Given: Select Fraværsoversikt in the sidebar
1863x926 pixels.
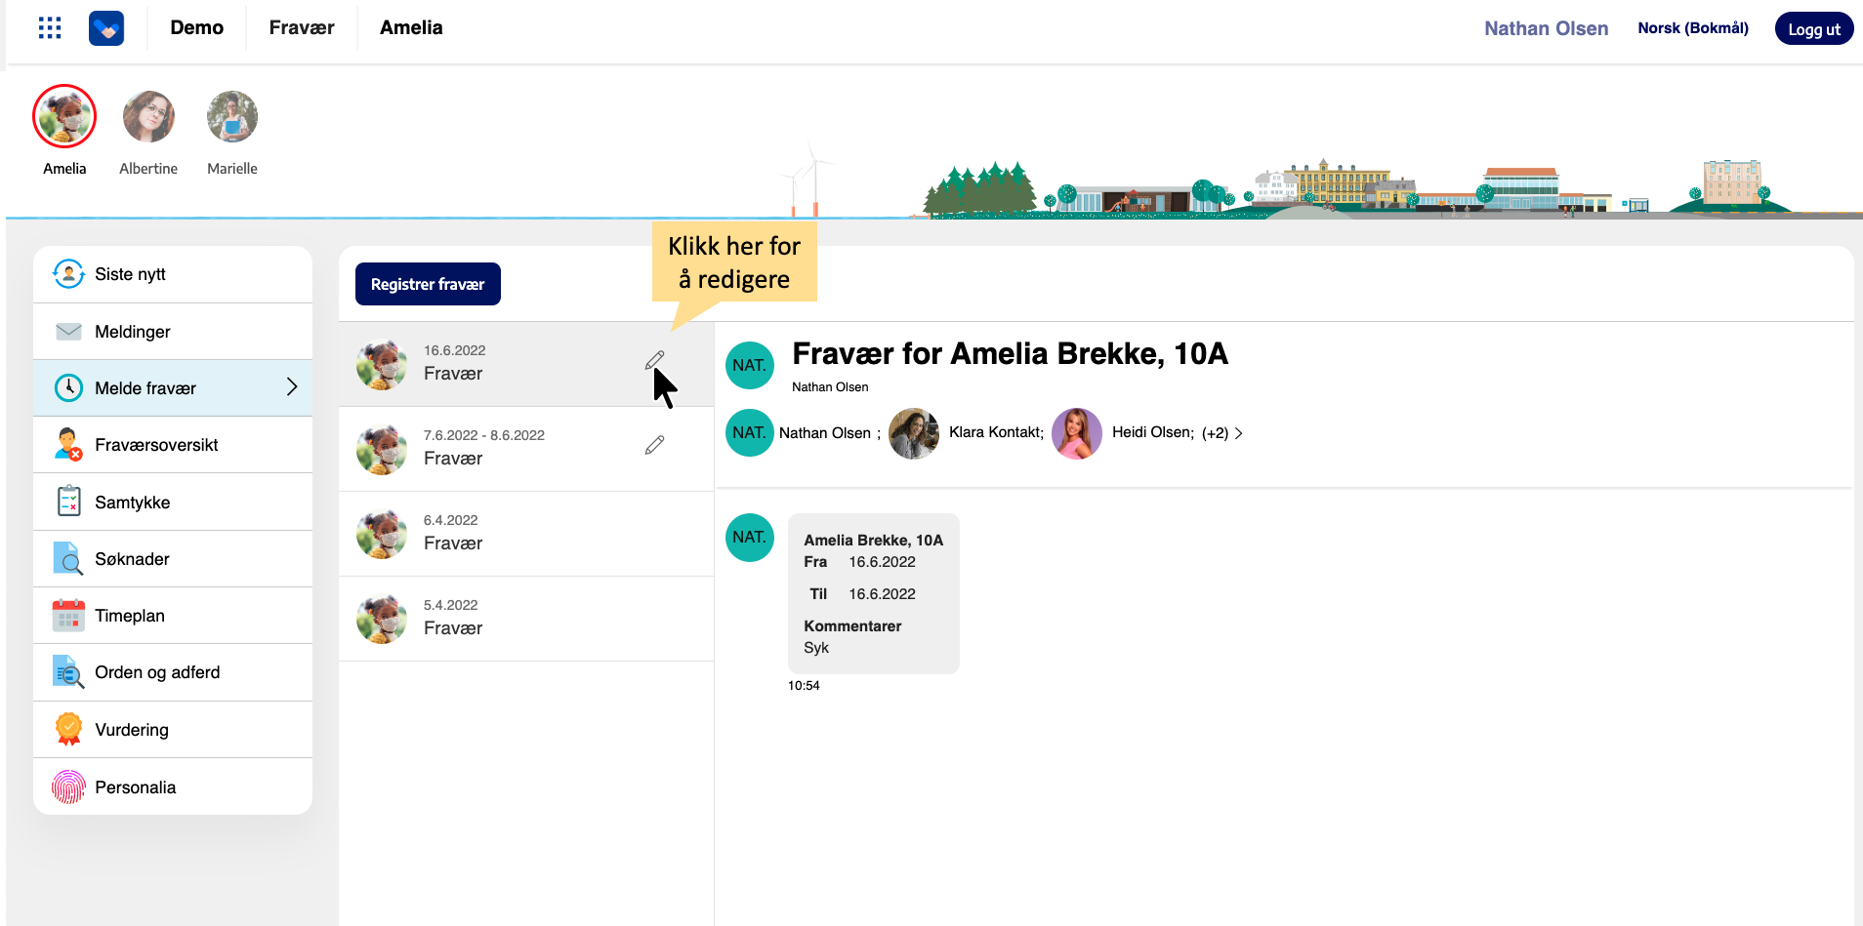Looking at the screenshot, I should [x=156, y=445].
